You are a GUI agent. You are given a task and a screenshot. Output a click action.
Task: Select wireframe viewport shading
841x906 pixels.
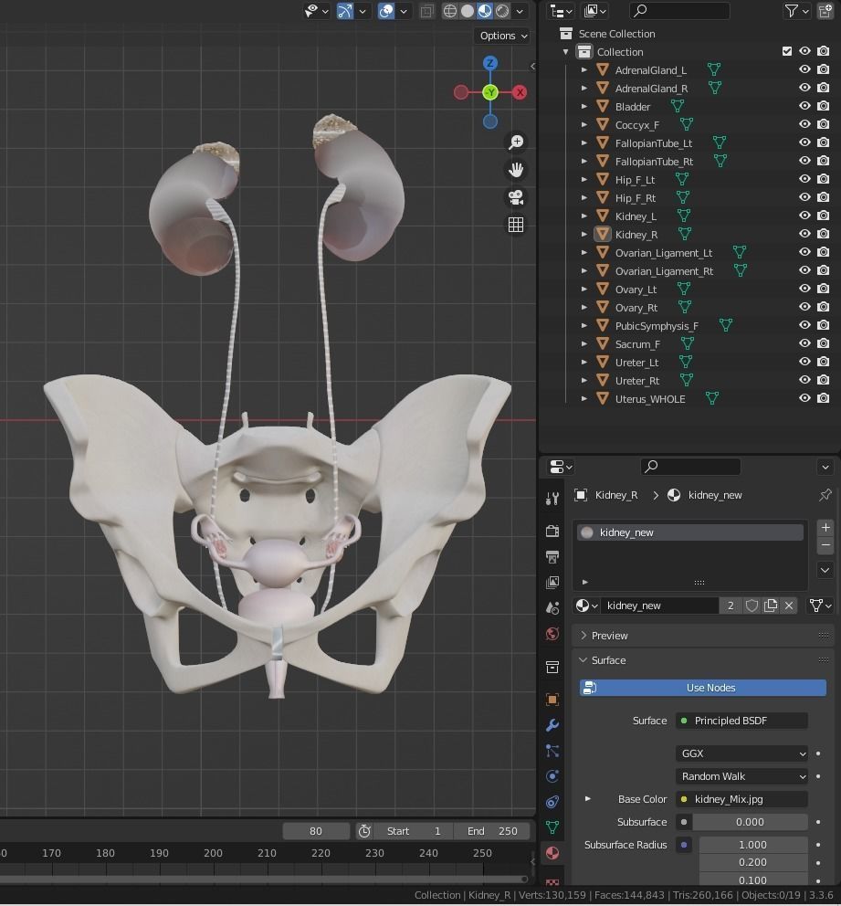pyautogui.click(x=450, y=11)
